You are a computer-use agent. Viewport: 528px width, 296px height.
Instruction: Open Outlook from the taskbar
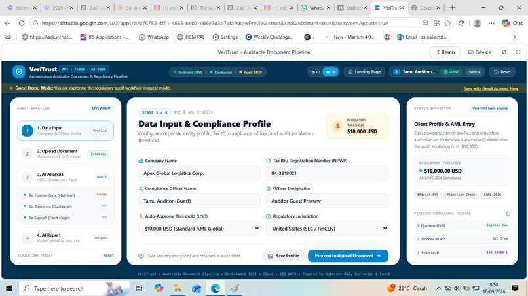coord(197,288)
